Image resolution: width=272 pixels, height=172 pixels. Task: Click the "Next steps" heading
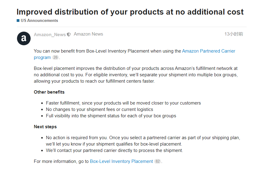(x=45, y=127)
